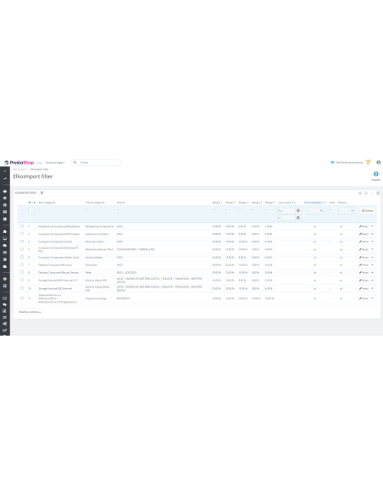The height and width of the screenshot is (495, 383).
Task: Click the Search button in filter row
Action: tap(368, 210)
